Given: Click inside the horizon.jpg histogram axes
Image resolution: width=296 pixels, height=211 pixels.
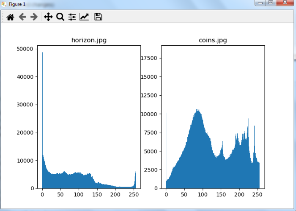Looking at the screenshot, I should 89,117.
